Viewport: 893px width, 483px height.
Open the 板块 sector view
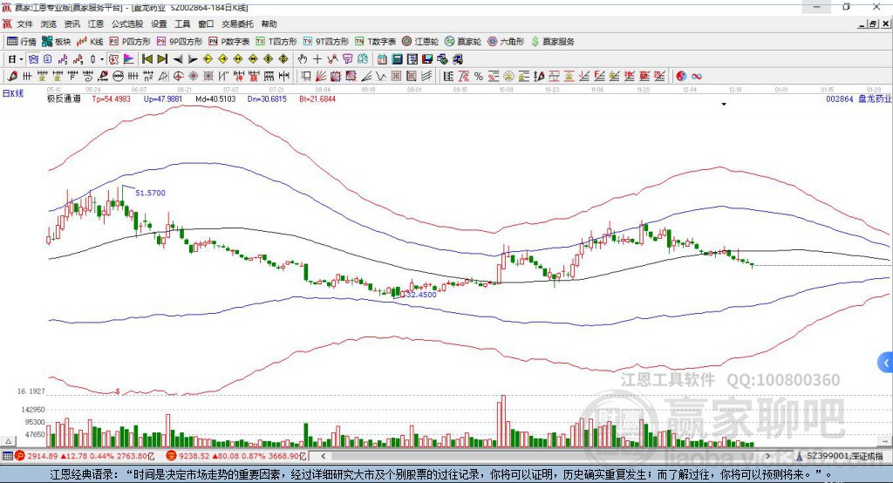57,42
